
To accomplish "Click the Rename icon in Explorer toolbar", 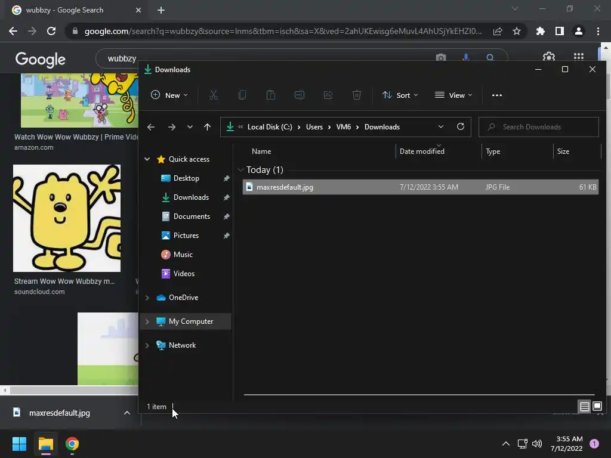I will tap(300, 95).
